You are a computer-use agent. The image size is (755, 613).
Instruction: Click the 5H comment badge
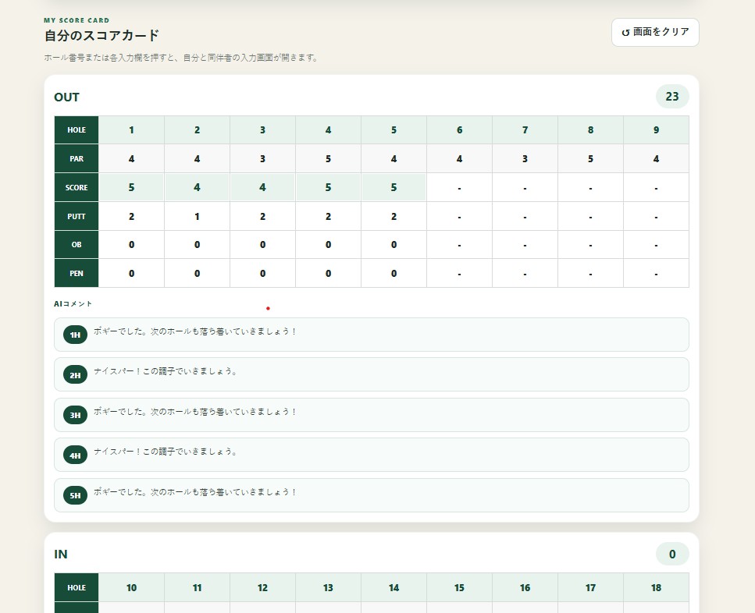(75, 495)
